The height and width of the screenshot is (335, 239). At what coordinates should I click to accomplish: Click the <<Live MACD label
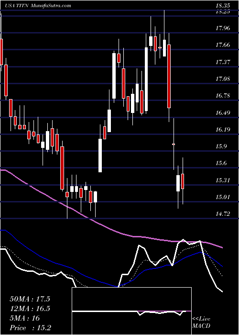pos(201,323)
